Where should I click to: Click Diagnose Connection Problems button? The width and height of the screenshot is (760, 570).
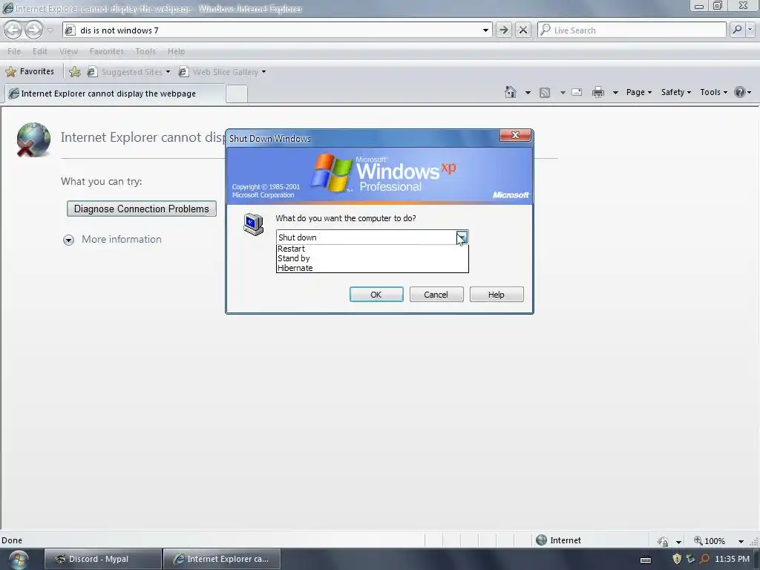pyautogui.click(x=142, y=209)
